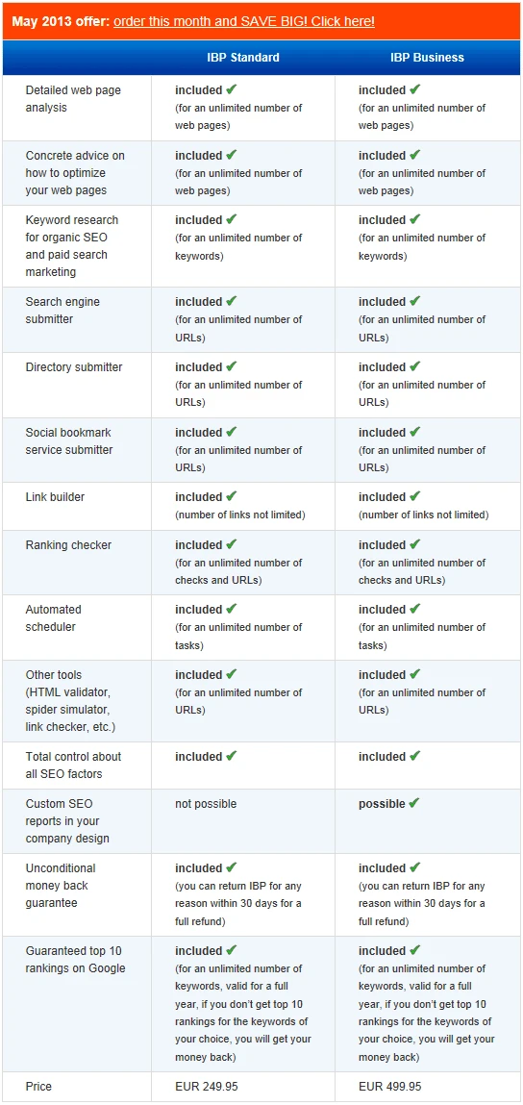Click IBP Business checkmark for Guaranteed top 10 rankings
523x1105 pixels.
point(415,950)
